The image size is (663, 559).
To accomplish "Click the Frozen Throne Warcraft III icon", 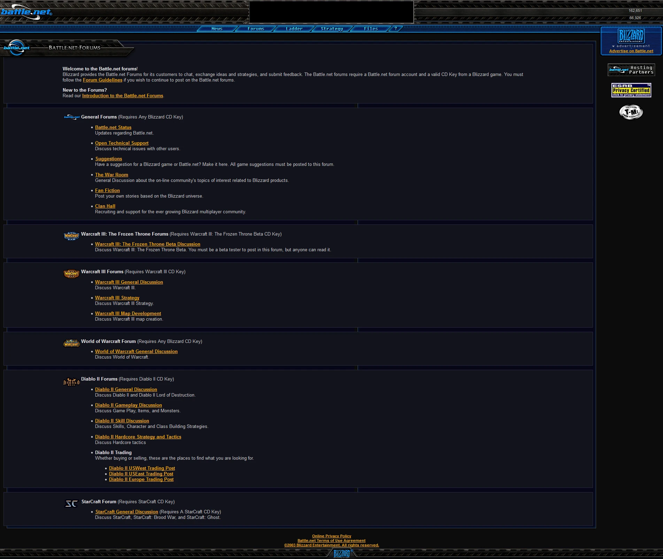I will point(72,236).
